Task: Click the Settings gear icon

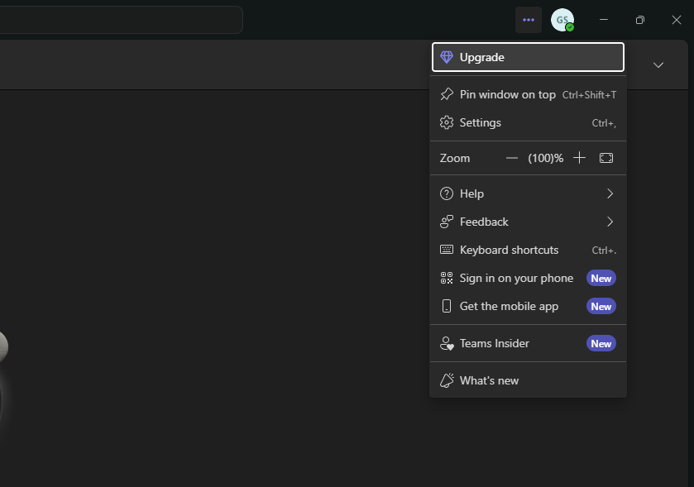Action: pos(447,122)
